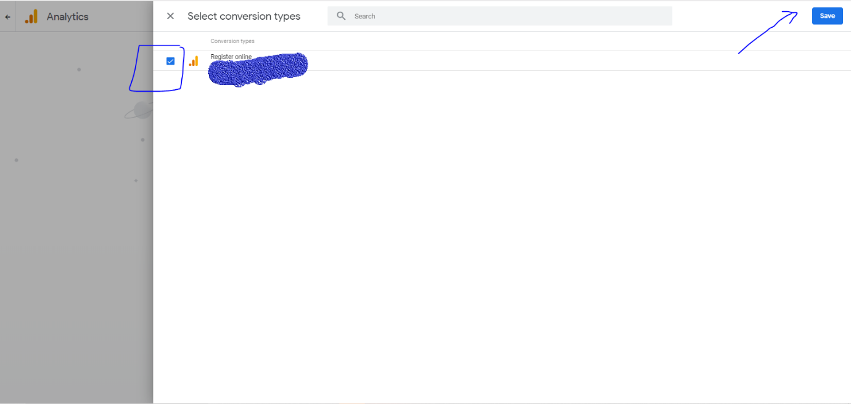Click the search magnifier icon
The width and height of the screenshot is (851, 404).
pos(341,16)
